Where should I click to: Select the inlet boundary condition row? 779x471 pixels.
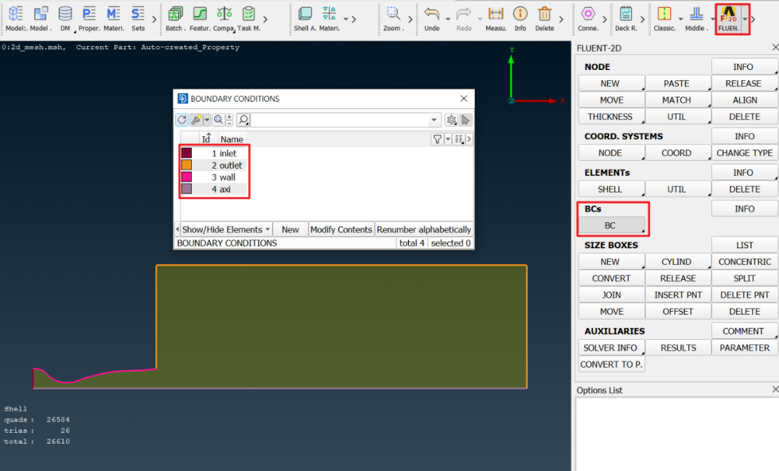[214, 153]
